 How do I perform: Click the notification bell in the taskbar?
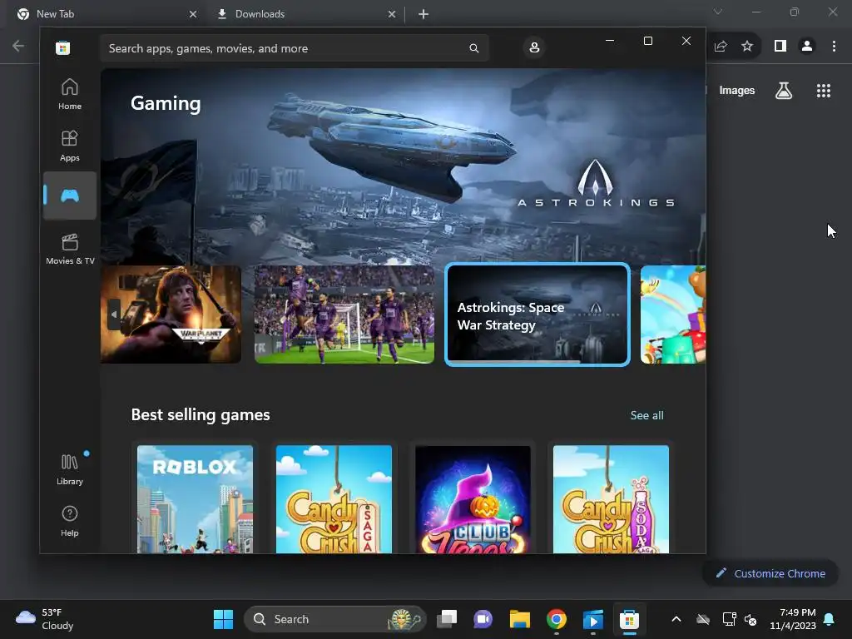tap(830, 619)
